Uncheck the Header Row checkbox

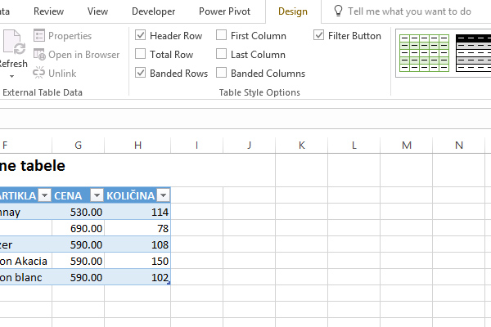pyautogui.click(x=141, y=36)
